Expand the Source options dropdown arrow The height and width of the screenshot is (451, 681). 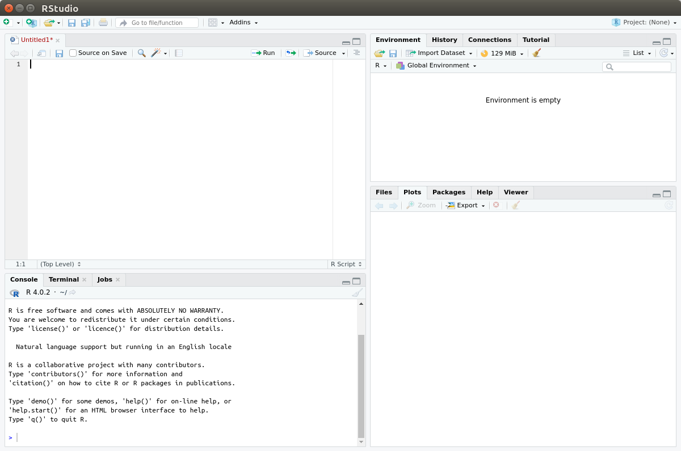[344, 54]
